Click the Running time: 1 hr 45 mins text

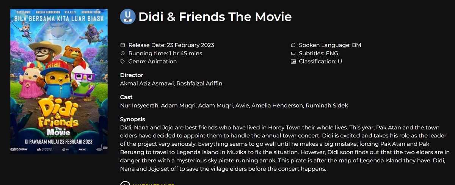[165, 53]
